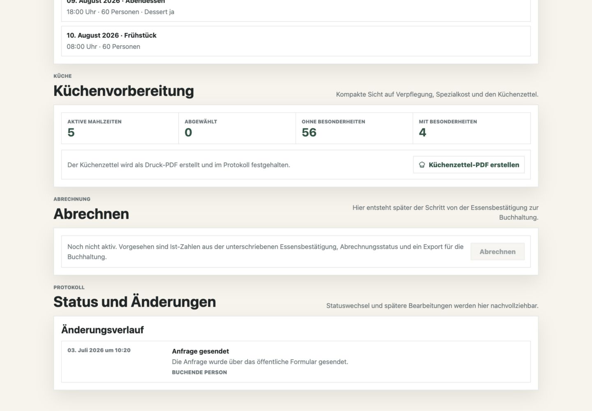592x411 pixels.
Task: Select the Ohne Besonderheiten count 56
Action: (309, 132)
